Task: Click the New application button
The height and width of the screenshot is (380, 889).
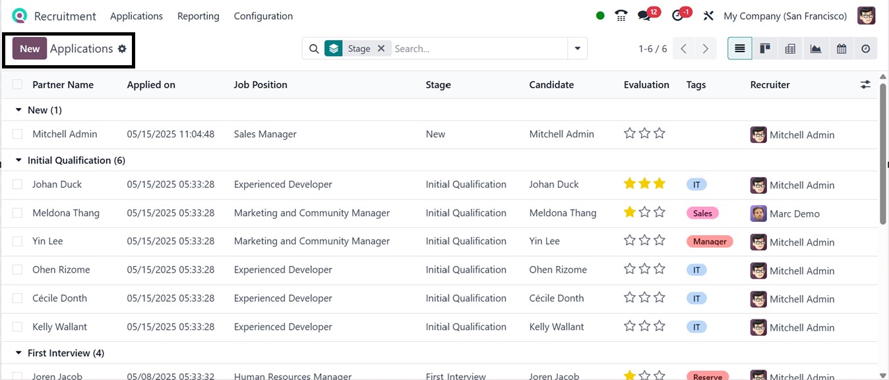Action: [x=30, y=49]
